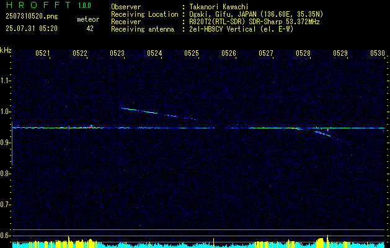Click the Receiving Location field label
Image resolution: width=390 pixels, height=248 pixels.
coord(144,14)
